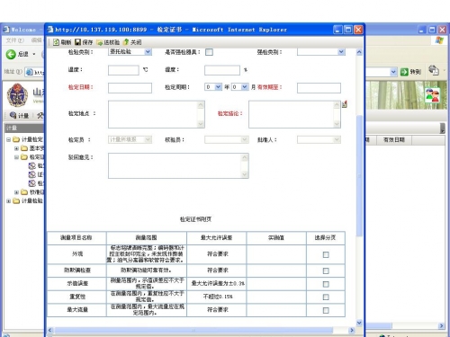Click the form's vertical scrollbar thumb
The image size is (450, 337).
tap(359, 175)
